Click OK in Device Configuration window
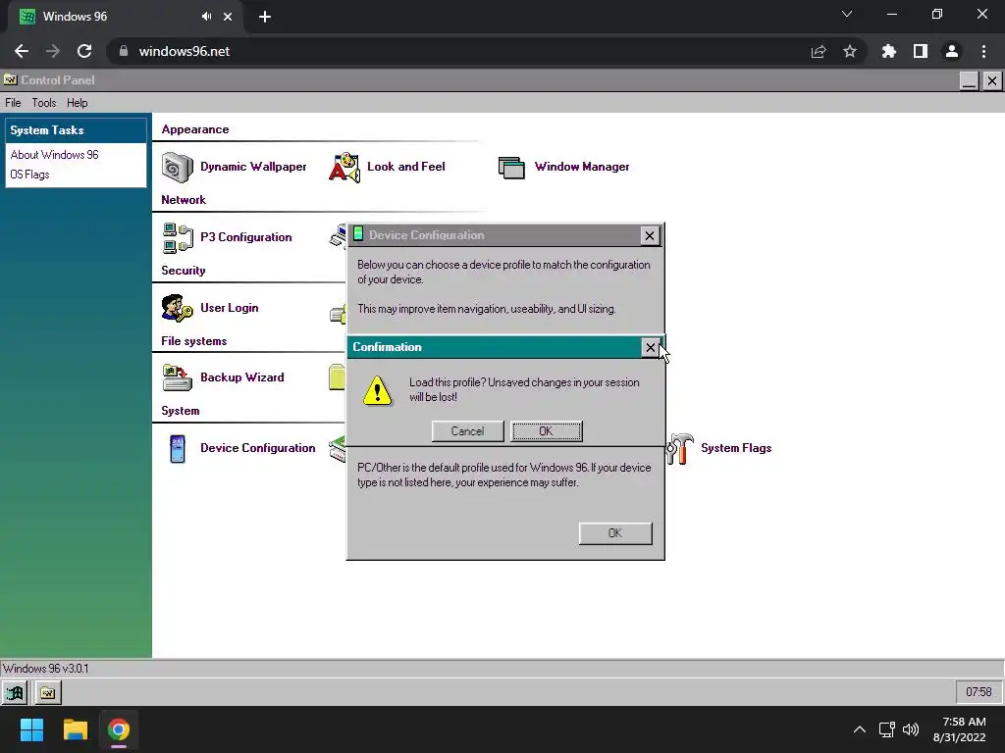 [615, 532]
